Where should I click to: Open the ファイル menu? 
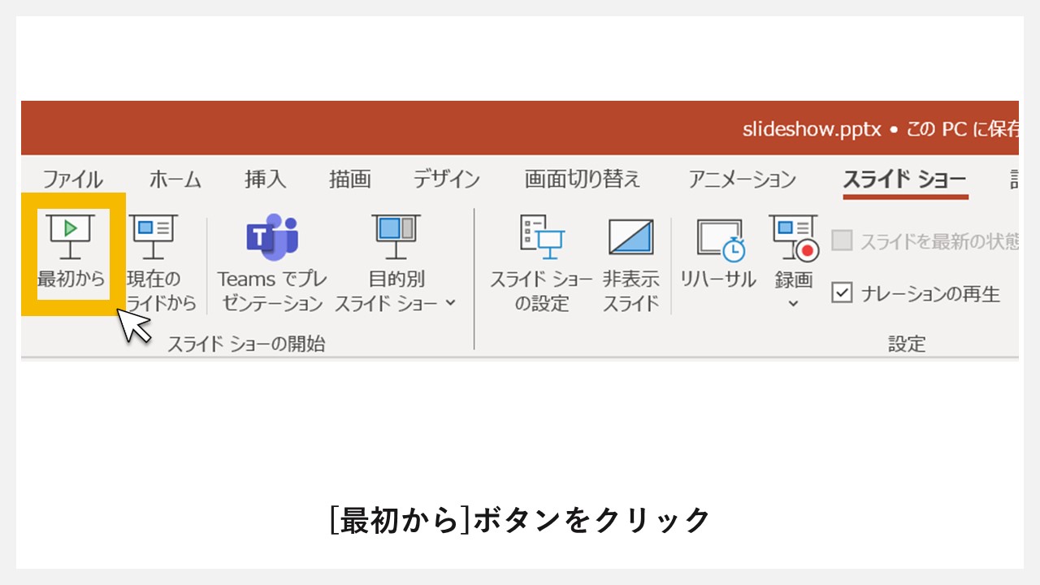[x=74, y=180]
